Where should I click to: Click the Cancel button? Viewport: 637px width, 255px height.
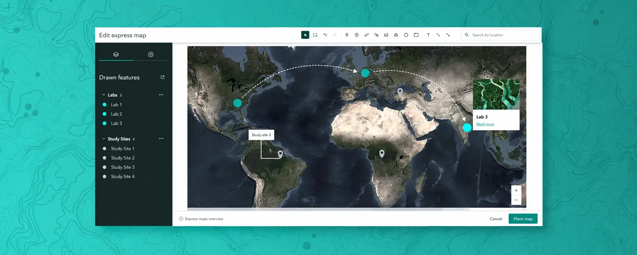pos(496,219)
